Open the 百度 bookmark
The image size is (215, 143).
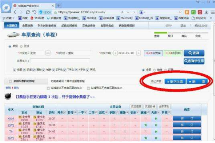pyautogui.click(x=23, y=18)
